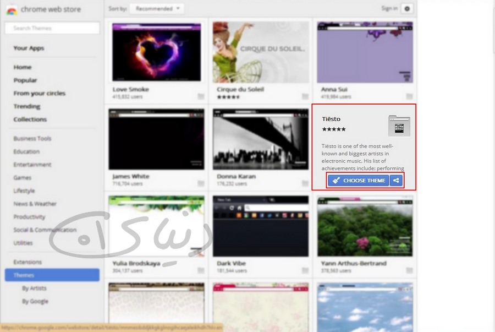Select the Education category
495x332 pixels.
pyautogui.click(x=26, y=151)
